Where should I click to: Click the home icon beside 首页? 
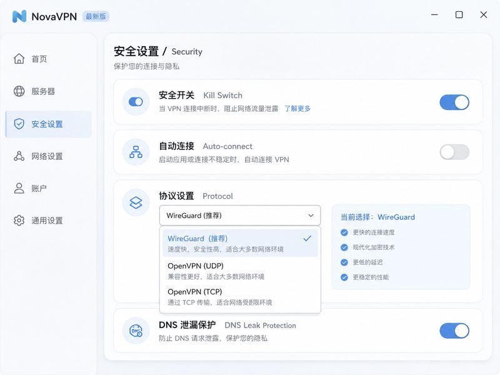click(19, 59)
